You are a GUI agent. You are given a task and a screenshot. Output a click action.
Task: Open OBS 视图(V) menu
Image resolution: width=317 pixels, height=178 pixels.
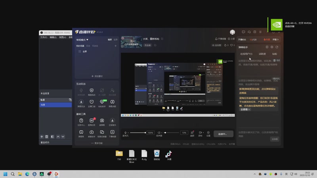63,37
